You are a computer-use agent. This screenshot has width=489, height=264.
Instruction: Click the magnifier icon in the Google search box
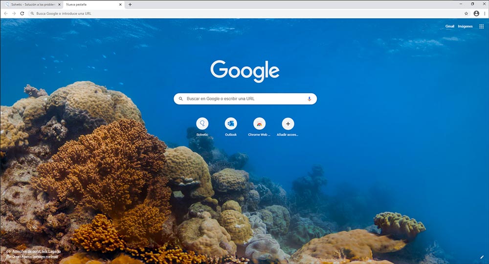(x=180, y=99)
